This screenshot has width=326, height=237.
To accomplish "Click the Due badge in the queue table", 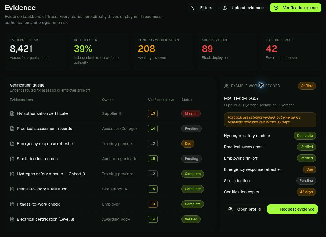I will 188,144.
